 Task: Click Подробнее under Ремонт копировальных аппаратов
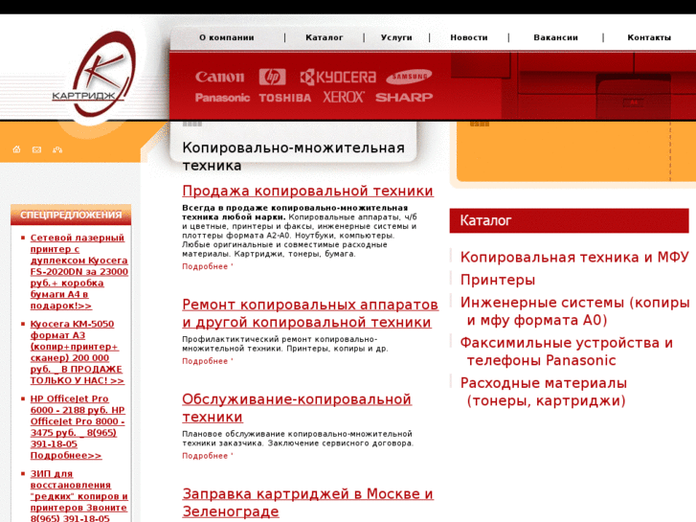pyautogui.click(x=208, y=361)
